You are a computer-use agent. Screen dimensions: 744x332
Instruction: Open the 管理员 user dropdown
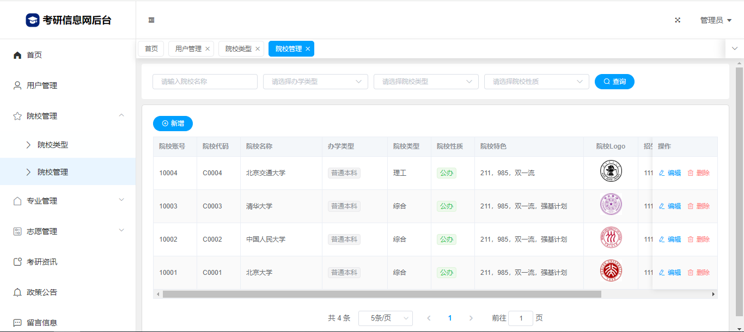(x=715, y=20)
